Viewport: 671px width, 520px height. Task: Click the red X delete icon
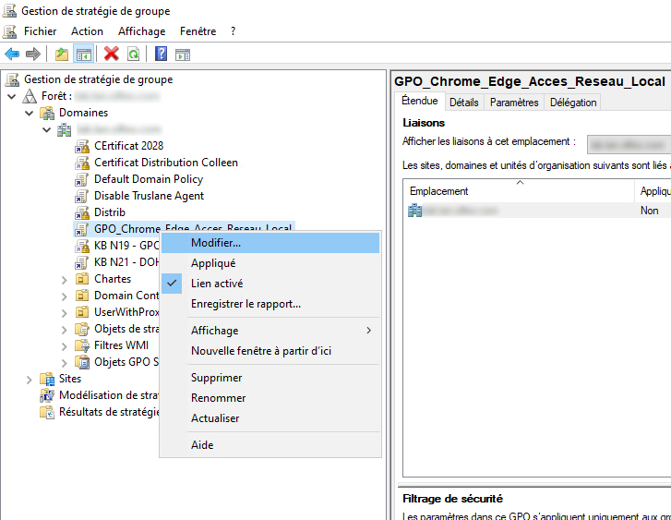pos(112,54)
